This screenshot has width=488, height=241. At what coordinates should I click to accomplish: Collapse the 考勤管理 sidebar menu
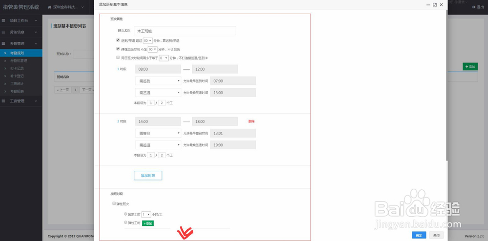click(x=21, y=43)
